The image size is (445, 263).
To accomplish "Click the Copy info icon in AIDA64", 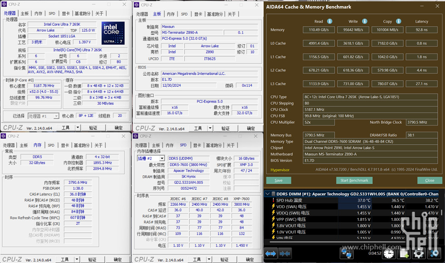I will point(399,21).
